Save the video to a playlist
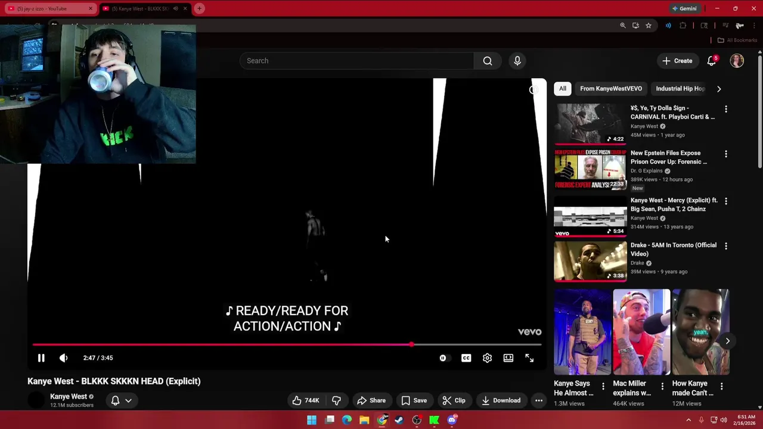763x429 pixels. click(x=414, y=400)
